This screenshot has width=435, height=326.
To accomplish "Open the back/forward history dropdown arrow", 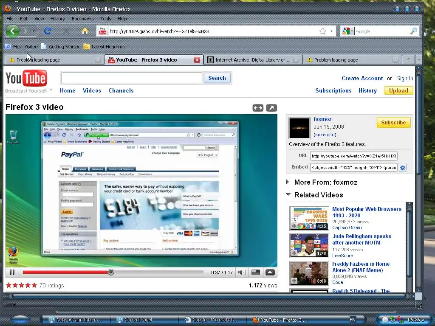I will click(x=34, y=31).
